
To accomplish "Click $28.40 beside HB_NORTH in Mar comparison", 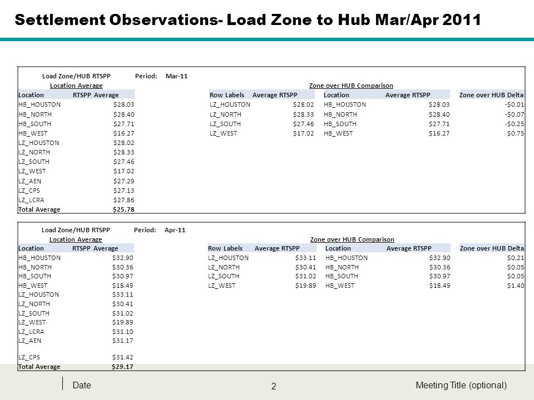I will tap(439, 114).
